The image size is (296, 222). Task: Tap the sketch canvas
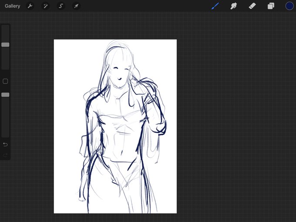pos(115,126)
